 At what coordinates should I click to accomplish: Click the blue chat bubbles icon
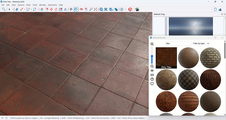click(116, 10)
